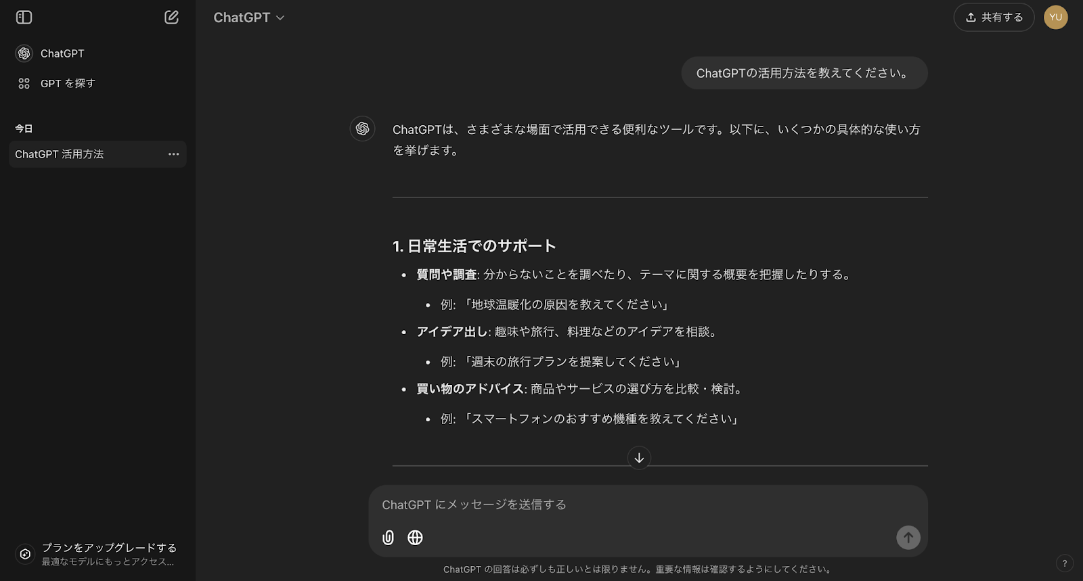The width and height of the screenshot is (1083, 581).
Task: Click the send message arrow button
Action: pyautogui.click(x=908, y=538)
